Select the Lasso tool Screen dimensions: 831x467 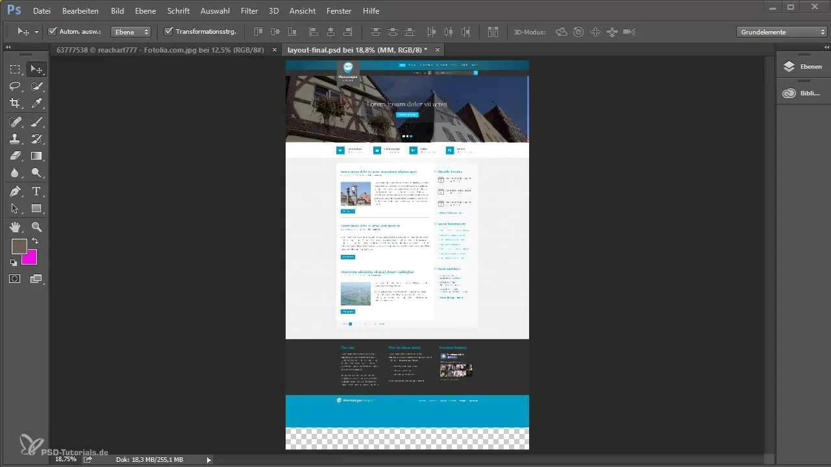15,86
